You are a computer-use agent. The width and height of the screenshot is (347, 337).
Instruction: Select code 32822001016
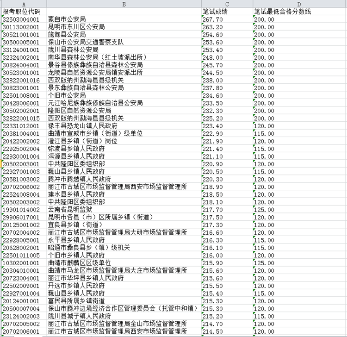click(24, 80)
